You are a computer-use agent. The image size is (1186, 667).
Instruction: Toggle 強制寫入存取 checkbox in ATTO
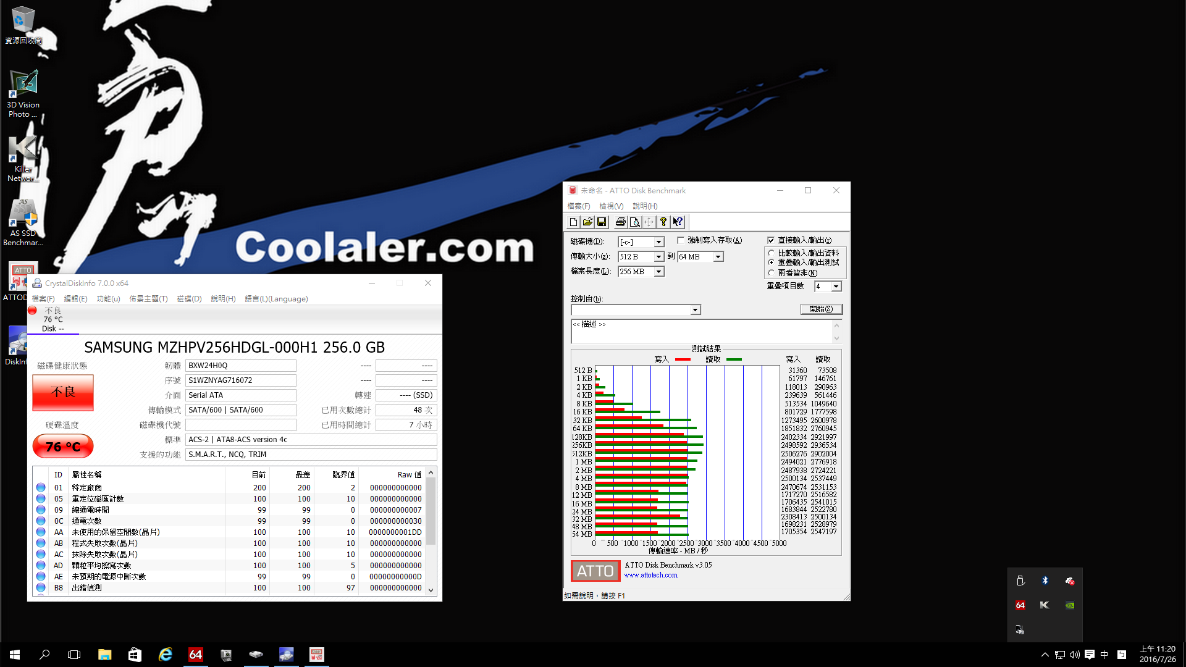pyautogui.click(x=681, y=240)
